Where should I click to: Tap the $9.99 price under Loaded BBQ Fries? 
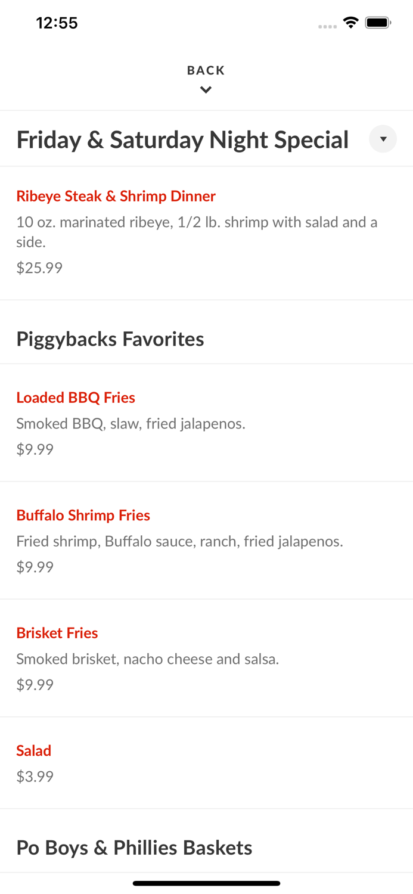click(x=35, y=449)
